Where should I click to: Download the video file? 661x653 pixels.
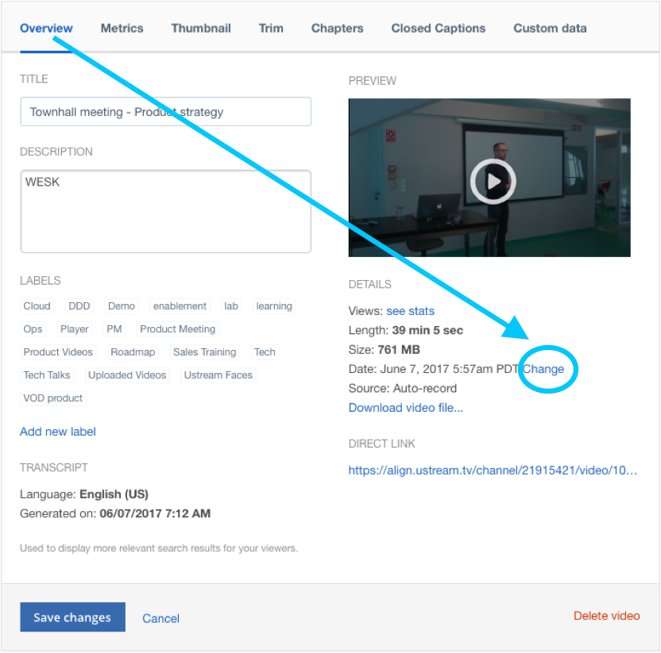(406, 407)
